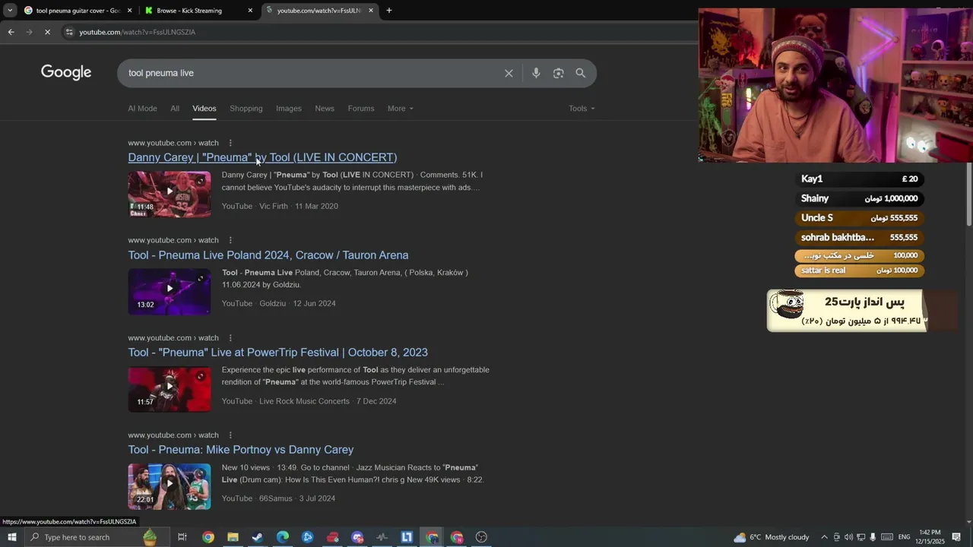Expand the More filters dropdown
Viewport: 973px width, 547px height.
[x=401, y=109]
